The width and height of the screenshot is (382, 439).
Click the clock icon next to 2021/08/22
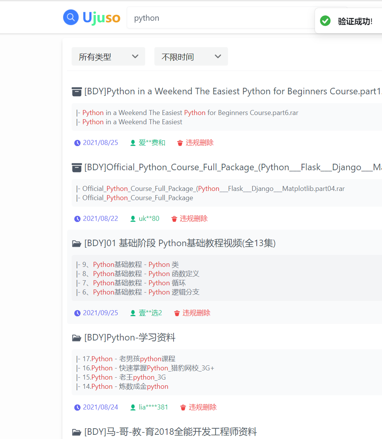77,219
